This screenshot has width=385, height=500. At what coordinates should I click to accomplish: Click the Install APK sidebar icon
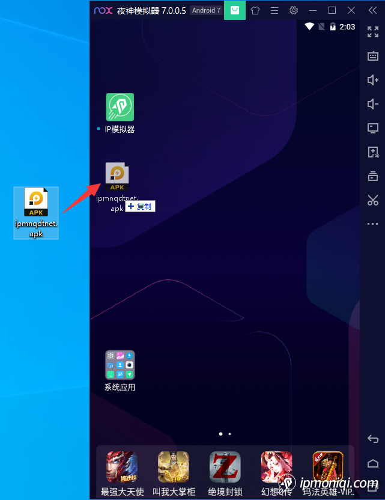coord(373,153)
